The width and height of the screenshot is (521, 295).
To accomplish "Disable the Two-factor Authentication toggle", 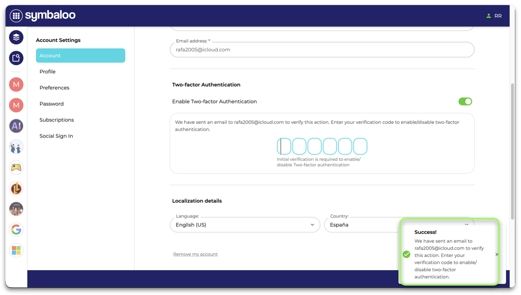I will (x=465, y=101).
